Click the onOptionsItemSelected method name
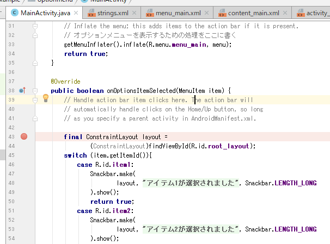Viewport: 330px width, 244px height. (x=141, y=91)
